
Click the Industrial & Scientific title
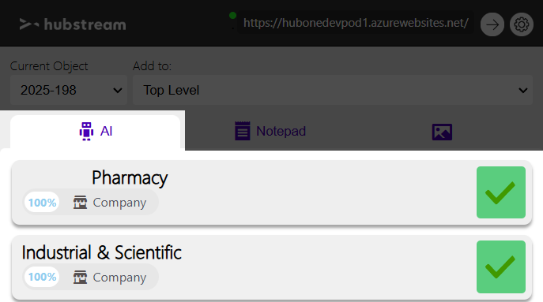coord(101,252)
